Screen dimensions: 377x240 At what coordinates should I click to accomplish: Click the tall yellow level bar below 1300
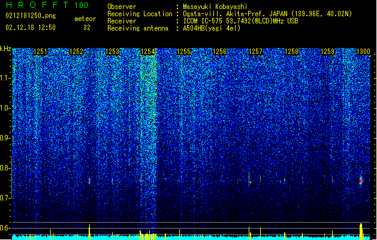(x=361, y=232)
